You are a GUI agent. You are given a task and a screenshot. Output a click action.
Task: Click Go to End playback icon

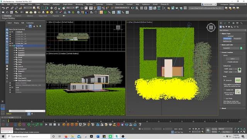pyautogui.click(x=202, y=129)
